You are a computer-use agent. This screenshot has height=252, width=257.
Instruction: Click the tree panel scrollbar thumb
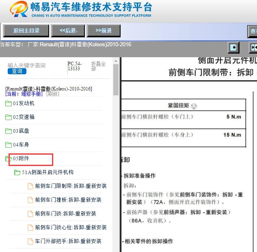(x=116, y=80)
